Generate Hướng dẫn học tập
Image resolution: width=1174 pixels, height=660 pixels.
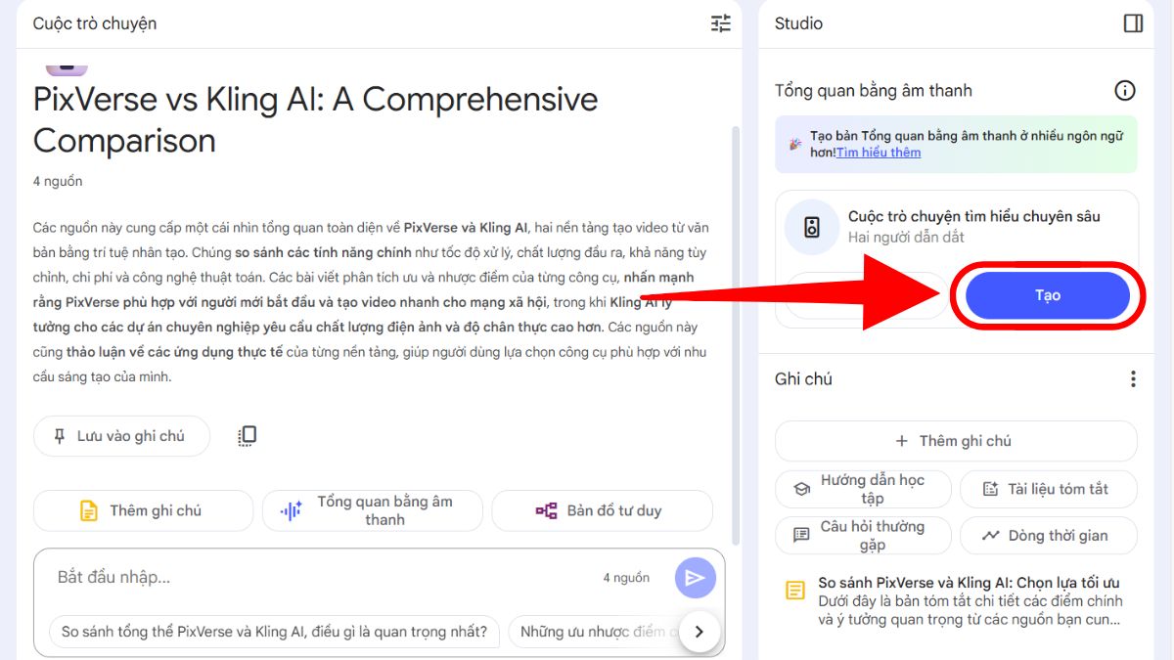(x=863, y=489)
